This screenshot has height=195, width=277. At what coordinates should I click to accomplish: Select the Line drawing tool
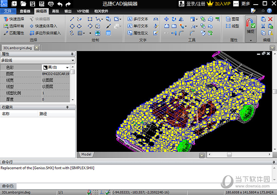[72, 19]
